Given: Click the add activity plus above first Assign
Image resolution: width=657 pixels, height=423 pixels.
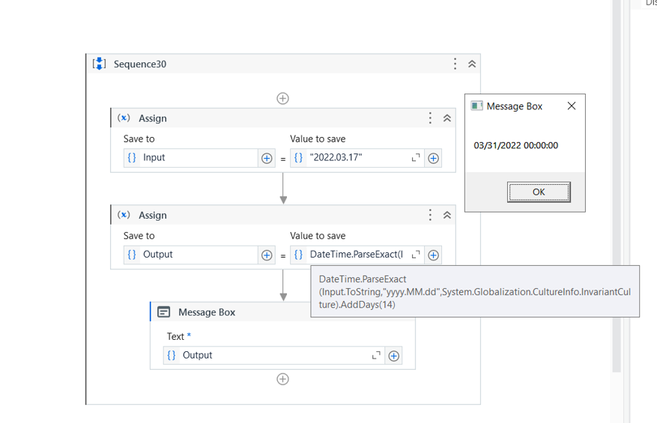Looking at the screenshot, I should click(x=282, y=98).
